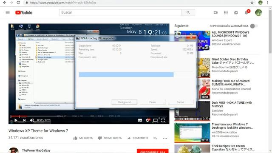Open the Chrome profile avatar
272x153 pixels.
[x=261, y=3]
